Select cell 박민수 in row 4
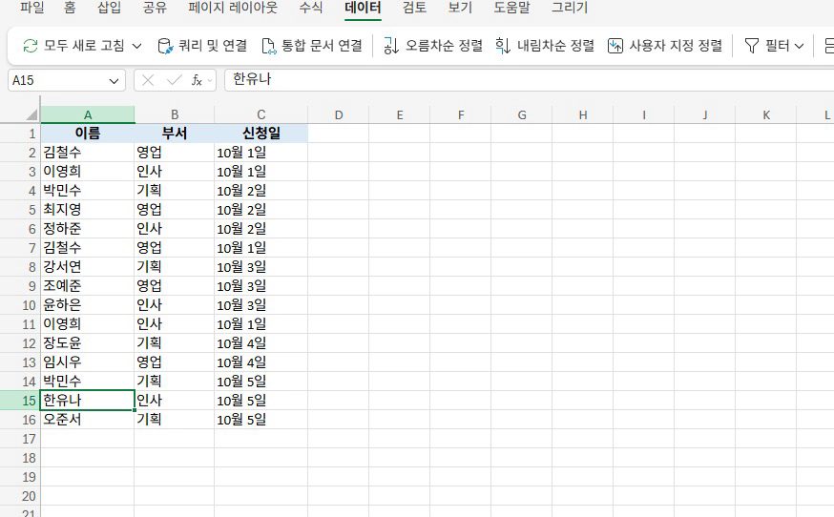The height and width of the screenshot is (517, 834). [88, 191]
